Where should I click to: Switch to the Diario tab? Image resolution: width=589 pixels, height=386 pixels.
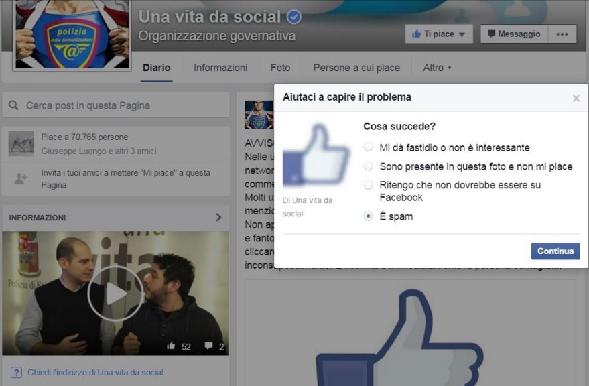click(x=157, y=68)
